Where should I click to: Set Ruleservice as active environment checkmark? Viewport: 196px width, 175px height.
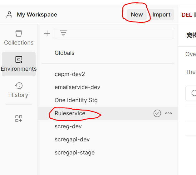tap(157, 113)
